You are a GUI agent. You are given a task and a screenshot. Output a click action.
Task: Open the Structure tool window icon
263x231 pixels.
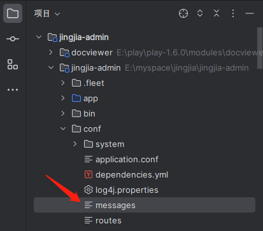pos(13,64)
